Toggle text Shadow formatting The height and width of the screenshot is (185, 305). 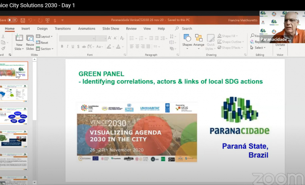(x=78, y=46)
